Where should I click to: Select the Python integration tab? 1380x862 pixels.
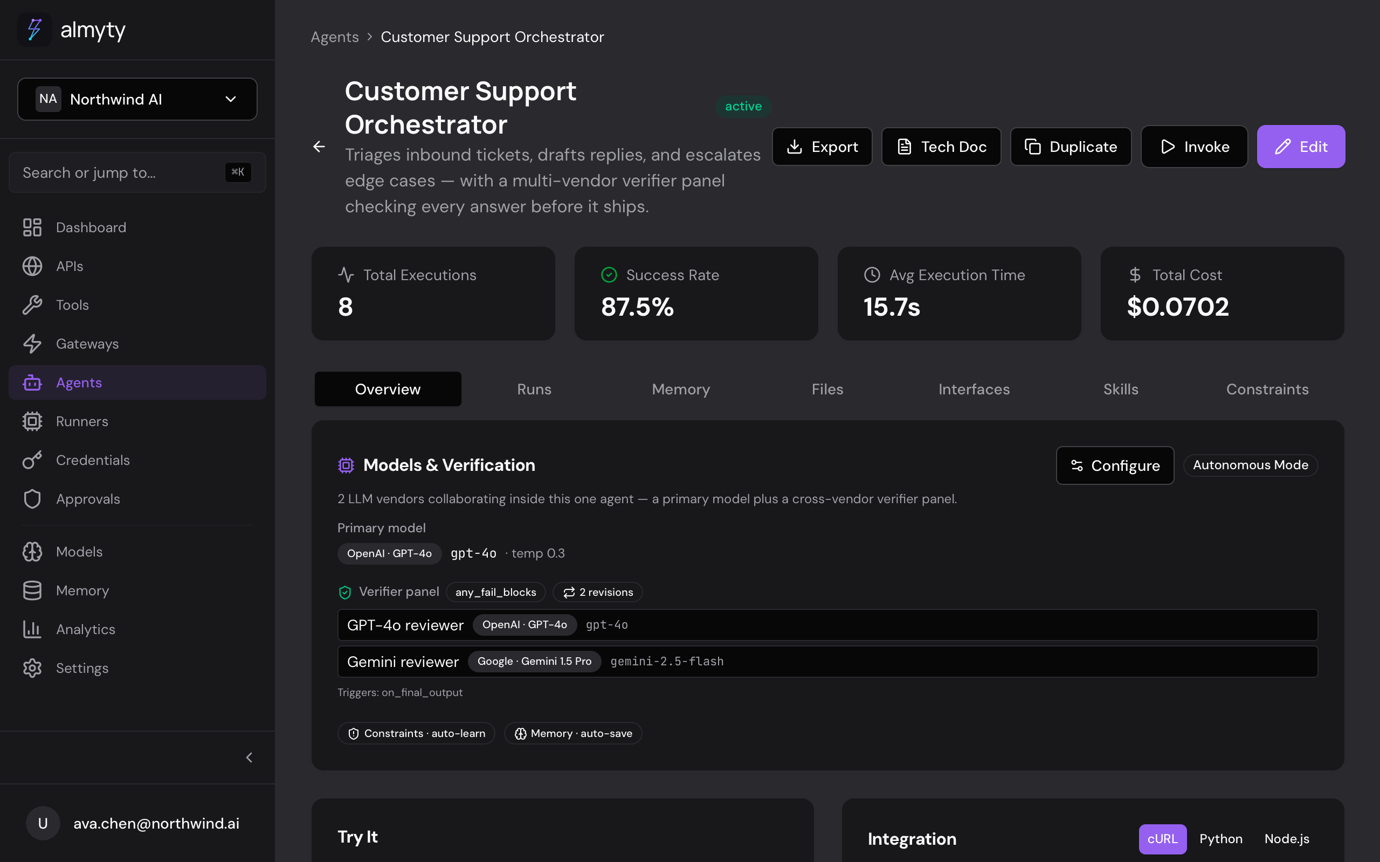coord(1221,839)
